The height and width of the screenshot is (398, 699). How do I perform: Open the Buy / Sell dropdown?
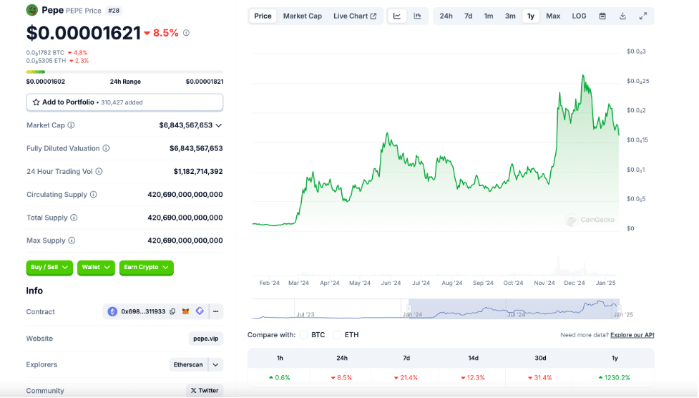tap(49, 267)
